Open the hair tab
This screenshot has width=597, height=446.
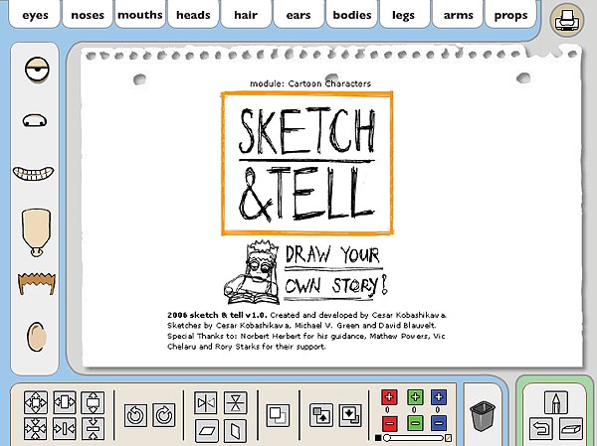click(x=246, y=15)
